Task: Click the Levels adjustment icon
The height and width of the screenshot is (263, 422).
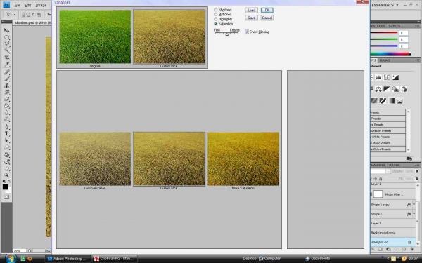Action: point(378,78)
